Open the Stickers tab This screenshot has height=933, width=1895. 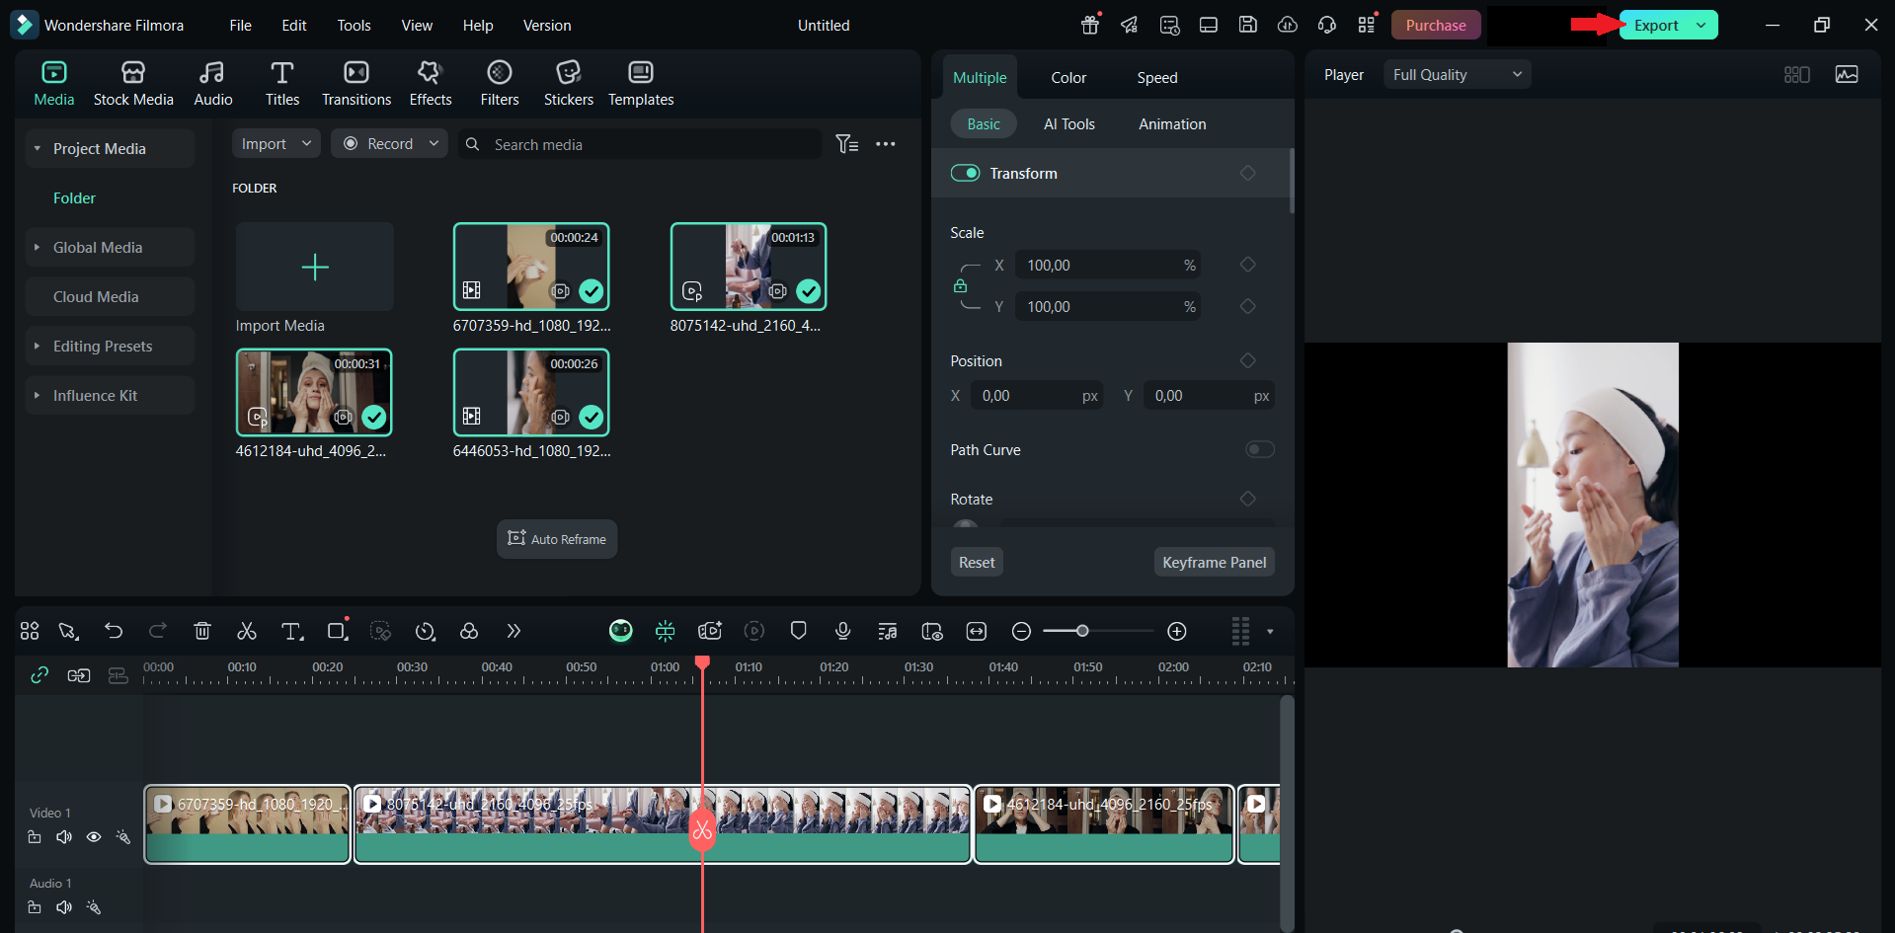tap(569, 83)
